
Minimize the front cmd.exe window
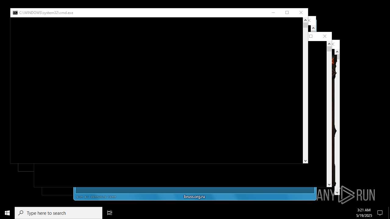pyautogui.click(x=273, y=12)
